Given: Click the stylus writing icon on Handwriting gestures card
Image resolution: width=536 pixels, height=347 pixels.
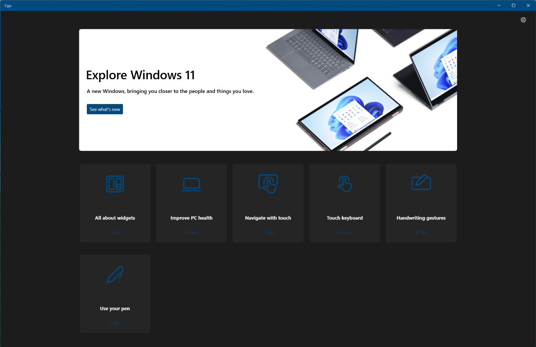Looking at the screenshot, I should [421, 183].
